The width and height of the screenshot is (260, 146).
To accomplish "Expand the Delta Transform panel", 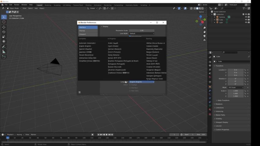I will (x=223, y=100).
